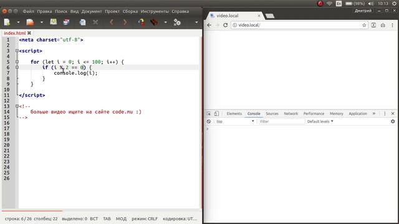Viewport: 399px width, 224px height.
Task: Collapse the for loop fold marker on line 5
Action: (x=17, y=62)
